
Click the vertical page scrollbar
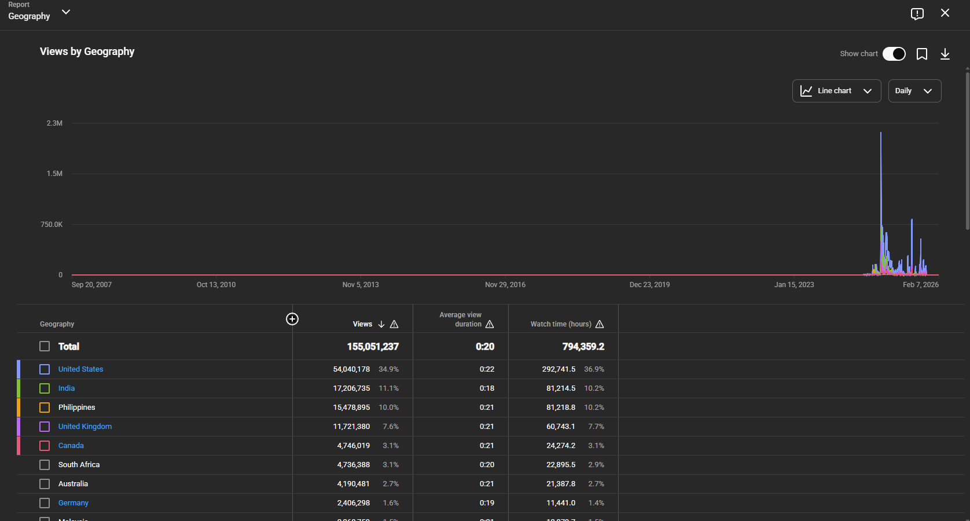tap(967, 151)
